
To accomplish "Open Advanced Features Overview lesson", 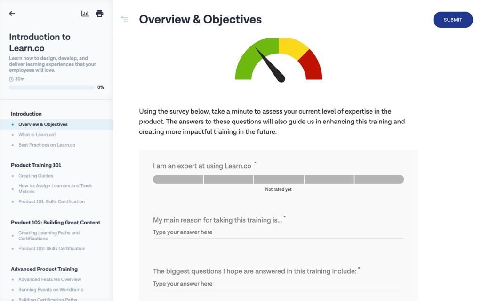I will click(50, 279).
